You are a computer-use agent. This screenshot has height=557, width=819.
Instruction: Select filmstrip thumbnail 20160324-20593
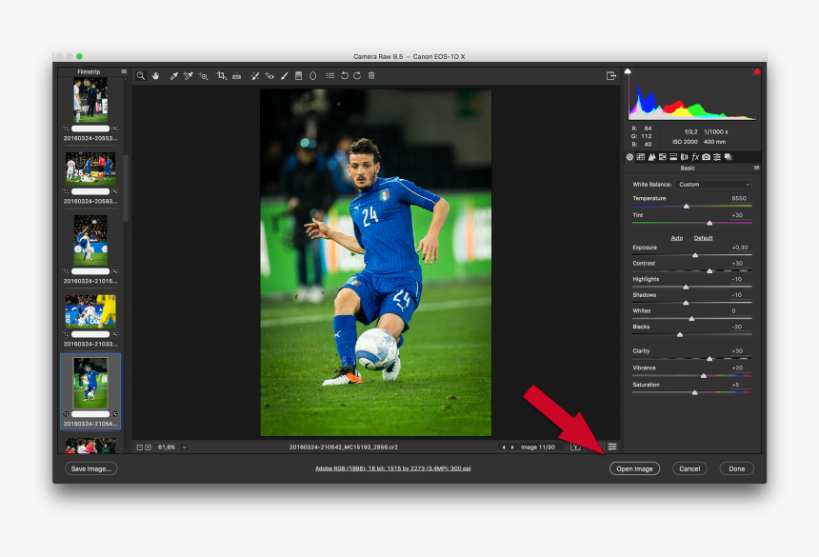90,169
